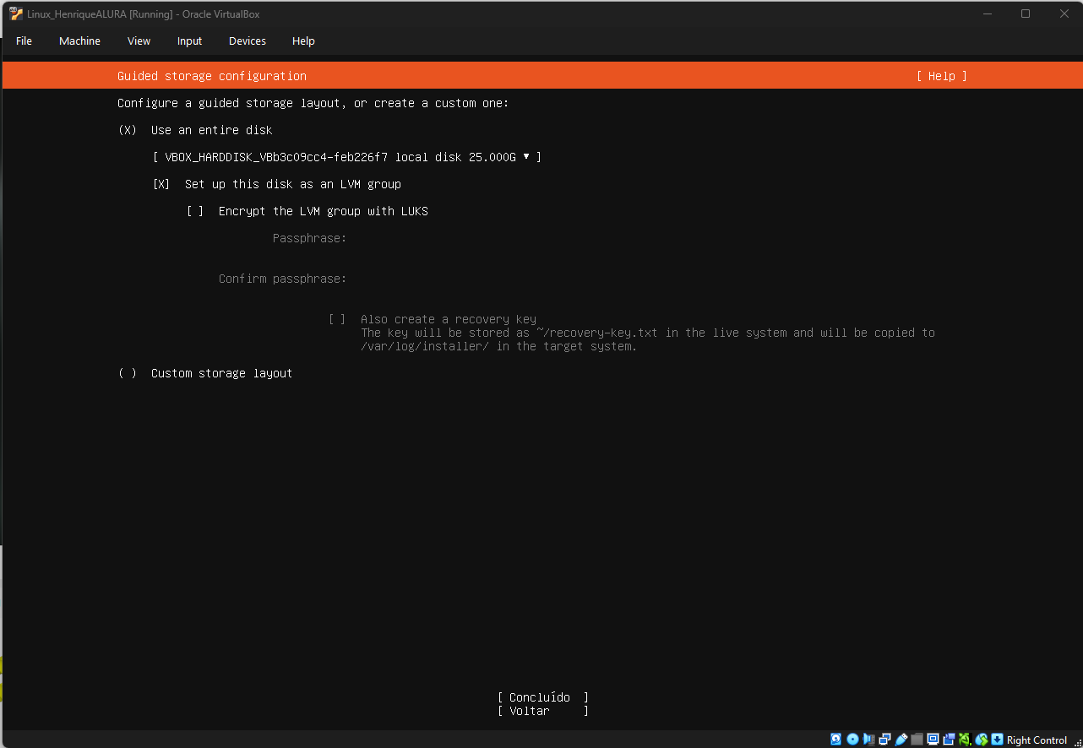Screen dimensions: 1083x748
Task: Open the VirtualBox Help menu
Action: click(303, 41)
